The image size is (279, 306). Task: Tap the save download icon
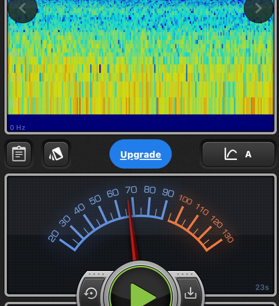[190, 293]
